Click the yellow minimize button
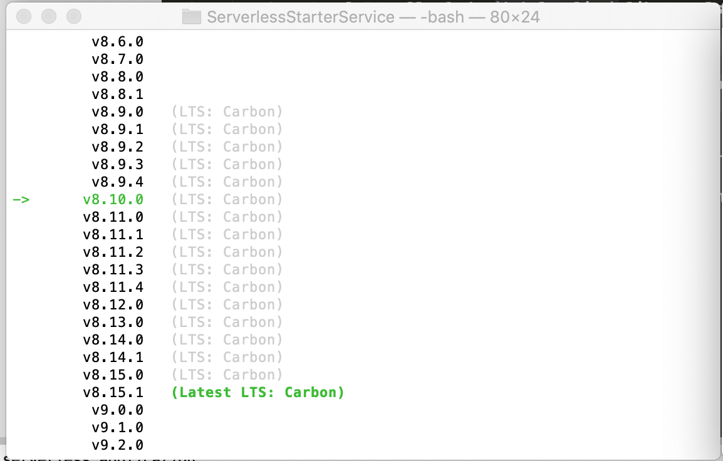This screenshot has height=461, width=723. 49,17
